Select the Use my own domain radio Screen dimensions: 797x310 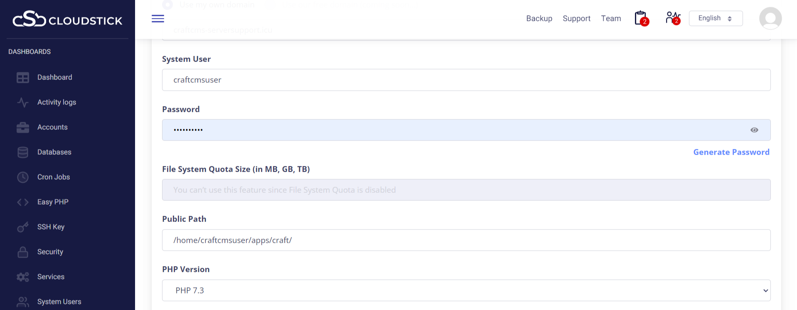pos(167,5)
